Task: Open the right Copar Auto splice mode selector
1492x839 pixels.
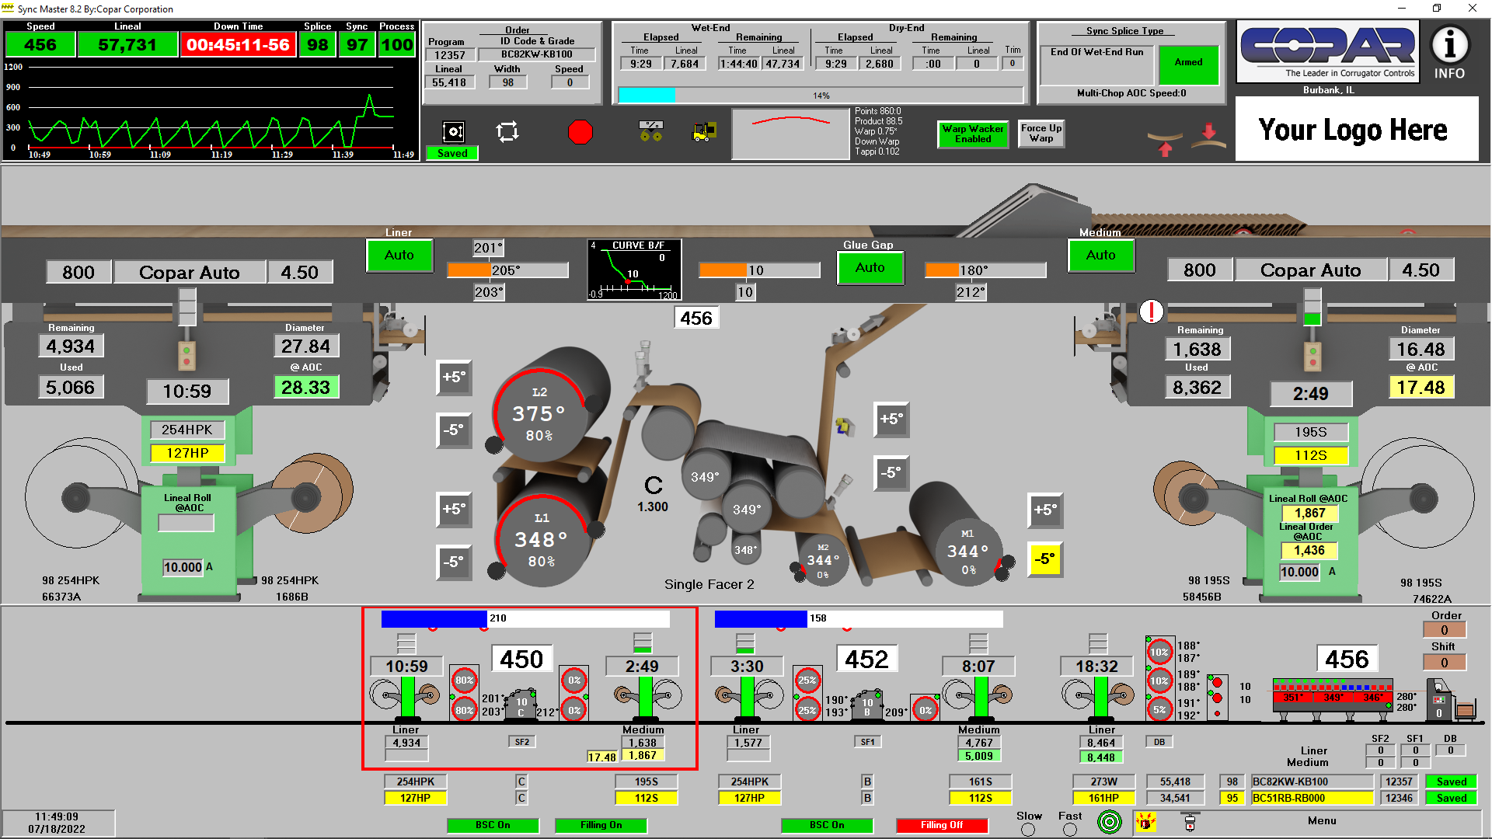Action: pyautogui.click(x=1310, y=270)
